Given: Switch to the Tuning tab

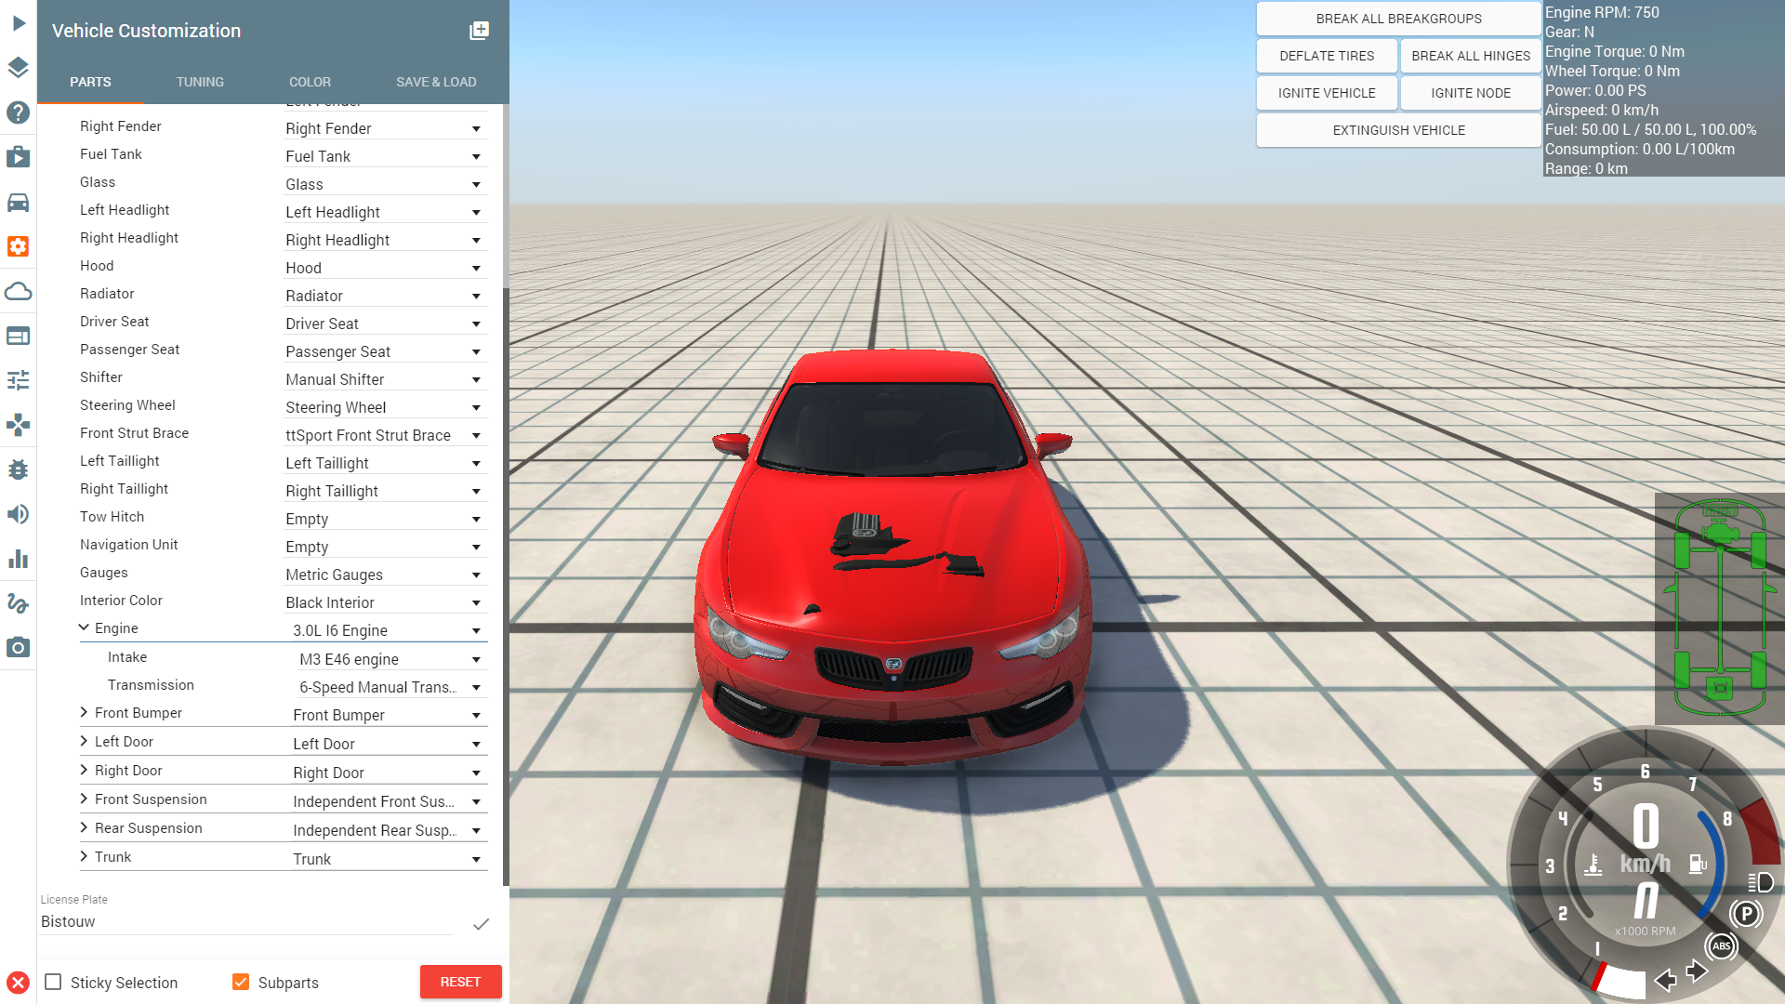Looking at the screenshot, I should (x=200, y=82).
